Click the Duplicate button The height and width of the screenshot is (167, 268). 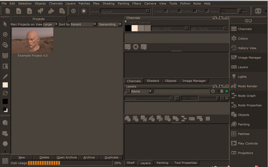[x=111, y=157]
